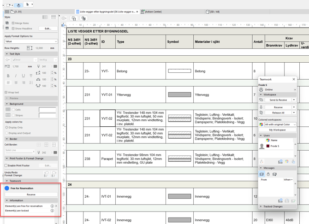Click the undo format change icon
This screenshot has height=224, width=309.
[46, 175]
